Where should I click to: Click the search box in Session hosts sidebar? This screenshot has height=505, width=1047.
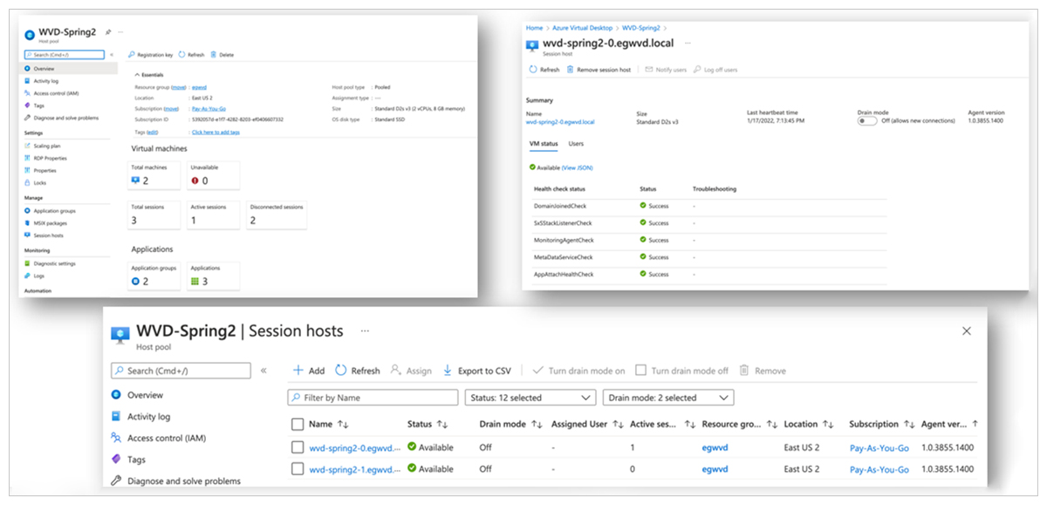(181, 371)
